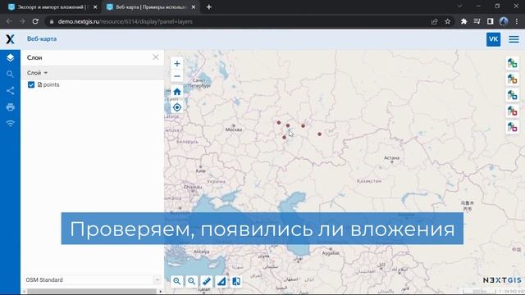The width and height of the screenshot is (525, 295).
Task: Open a new browser tab
Action: pyautogui.click(x=209, y=7)
